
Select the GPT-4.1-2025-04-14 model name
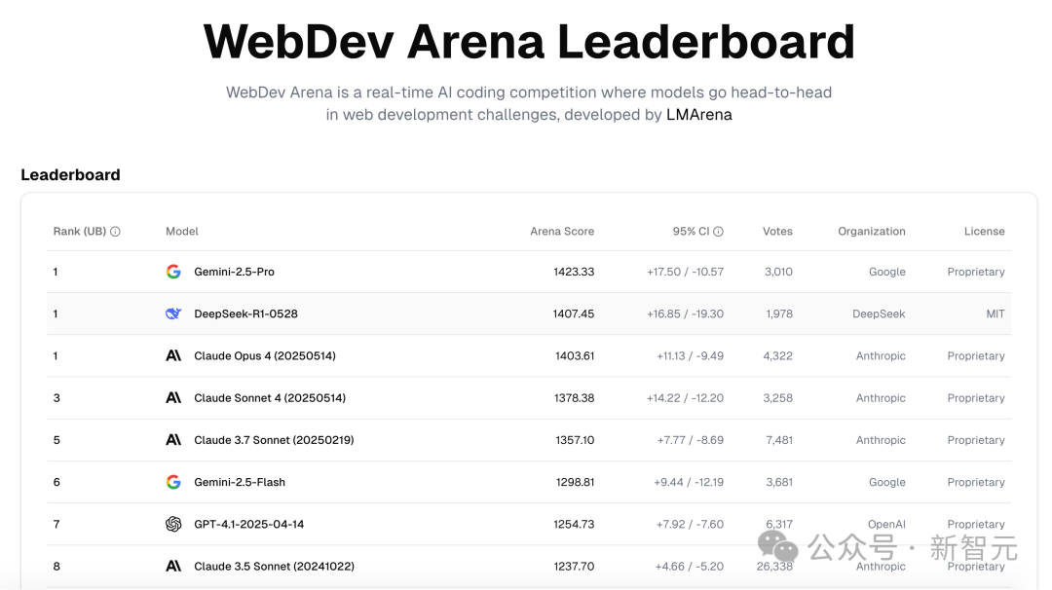click(249, 525)
